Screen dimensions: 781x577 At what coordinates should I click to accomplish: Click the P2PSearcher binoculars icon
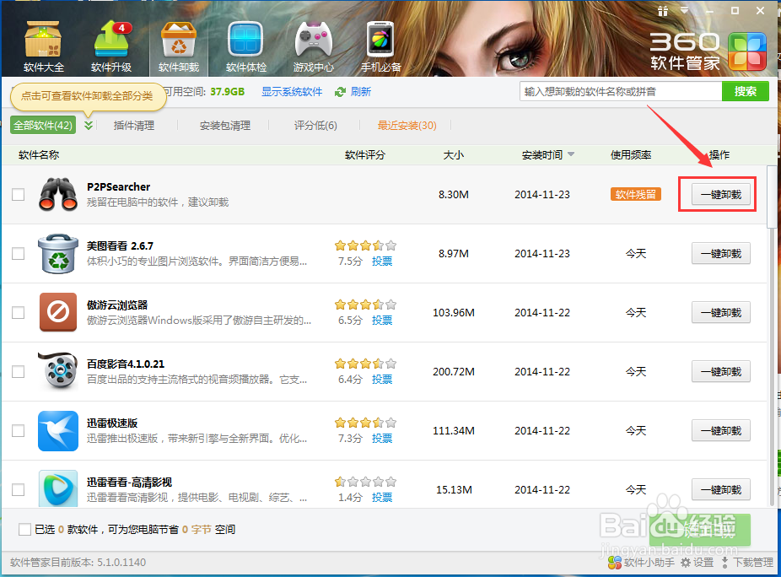(58, 194)
